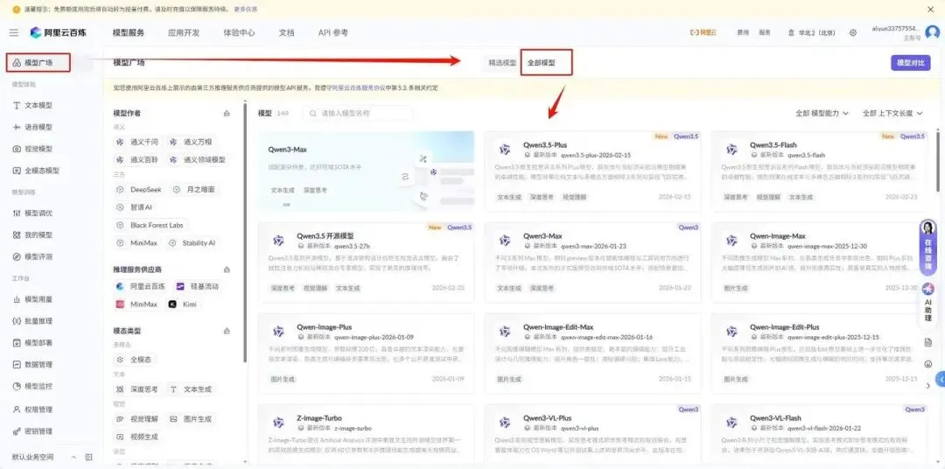
Task: Clear 推理服务供应商 filter section icon
Action: (x=227, y=269)
